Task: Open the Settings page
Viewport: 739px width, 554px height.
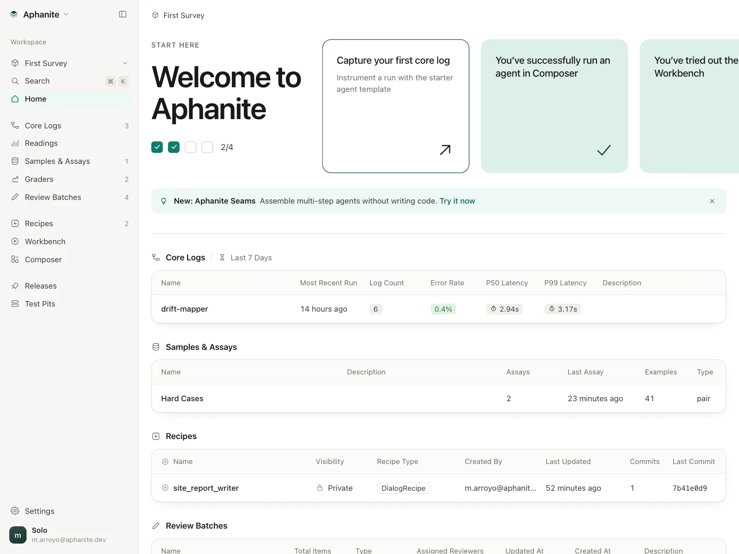Action: (x=69, y=511)
